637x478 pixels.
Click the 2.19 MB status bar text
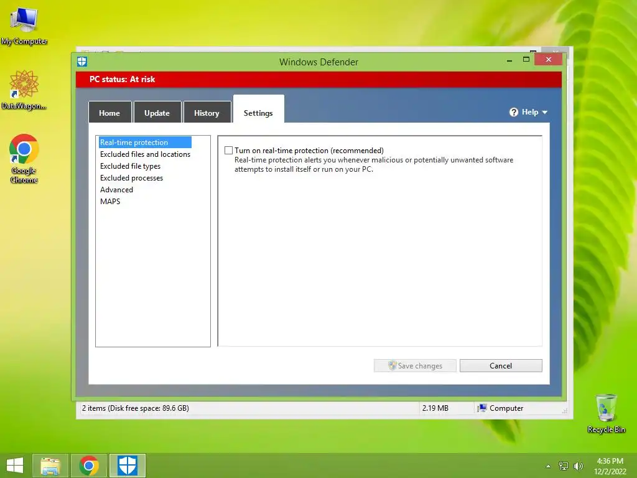click(x=435, y=408)
